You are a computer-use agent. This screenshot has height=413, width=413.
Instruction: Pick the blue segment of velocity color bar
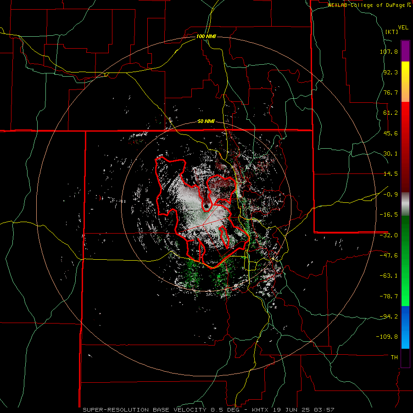(405, 327)
